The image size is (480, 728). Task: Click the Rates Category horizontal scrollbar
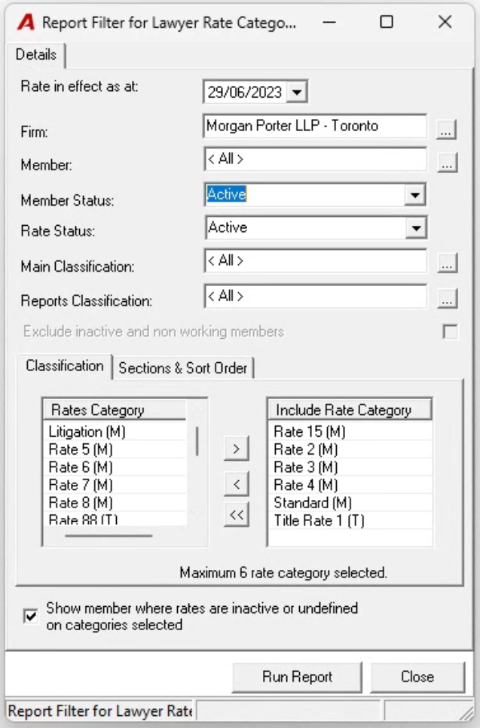click(109, 536)
